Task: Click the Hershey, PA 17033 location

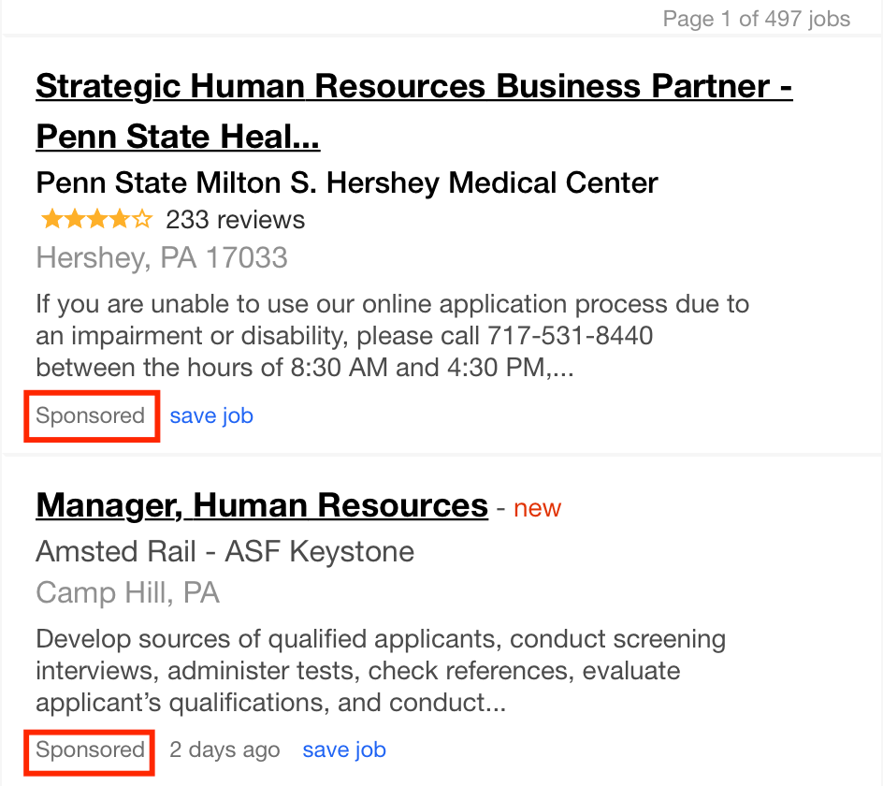Action: pos(162,258)
